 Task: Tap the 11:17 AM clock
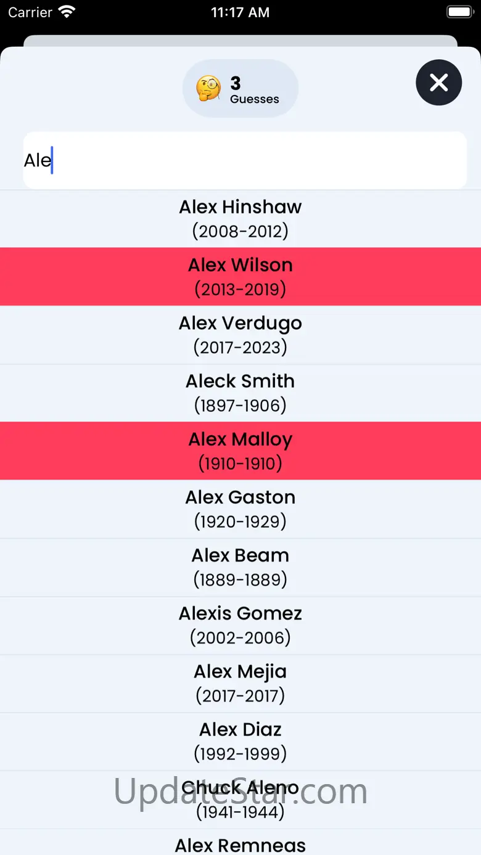pyautogui.click(x=240, y=12)
